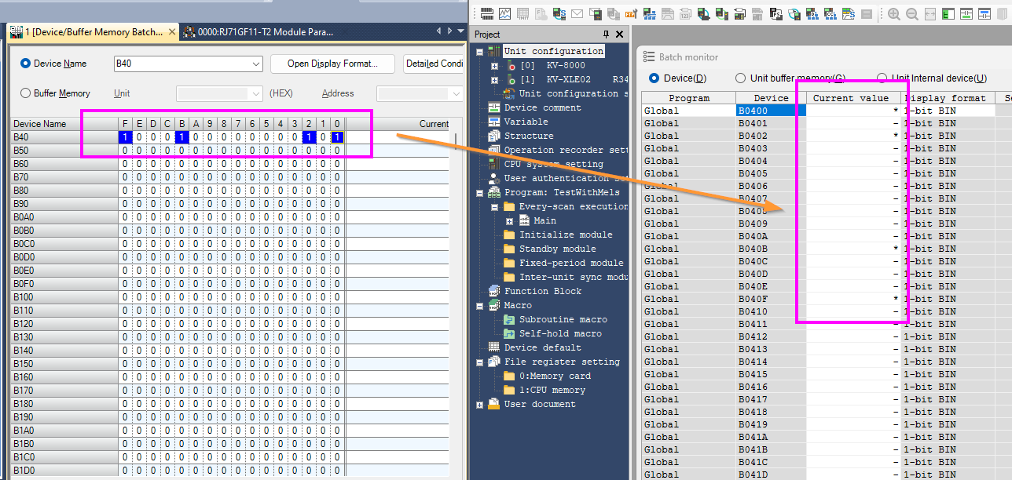Select the Unit buffer memory radio
1012x480 pixels.
tap(740, 78)
